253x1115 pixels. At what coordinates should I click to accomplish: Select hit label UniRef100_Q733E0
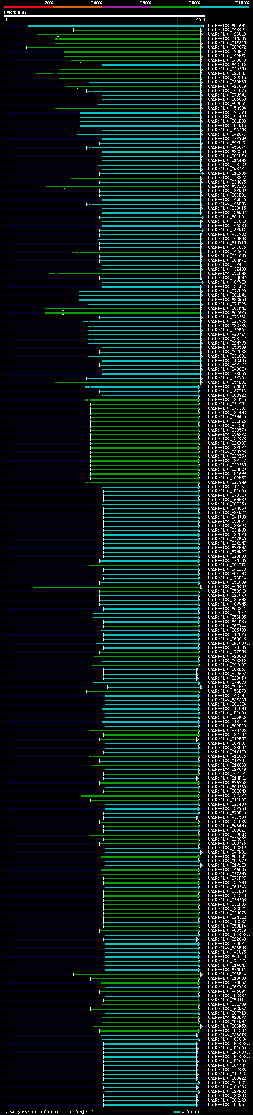227,495
